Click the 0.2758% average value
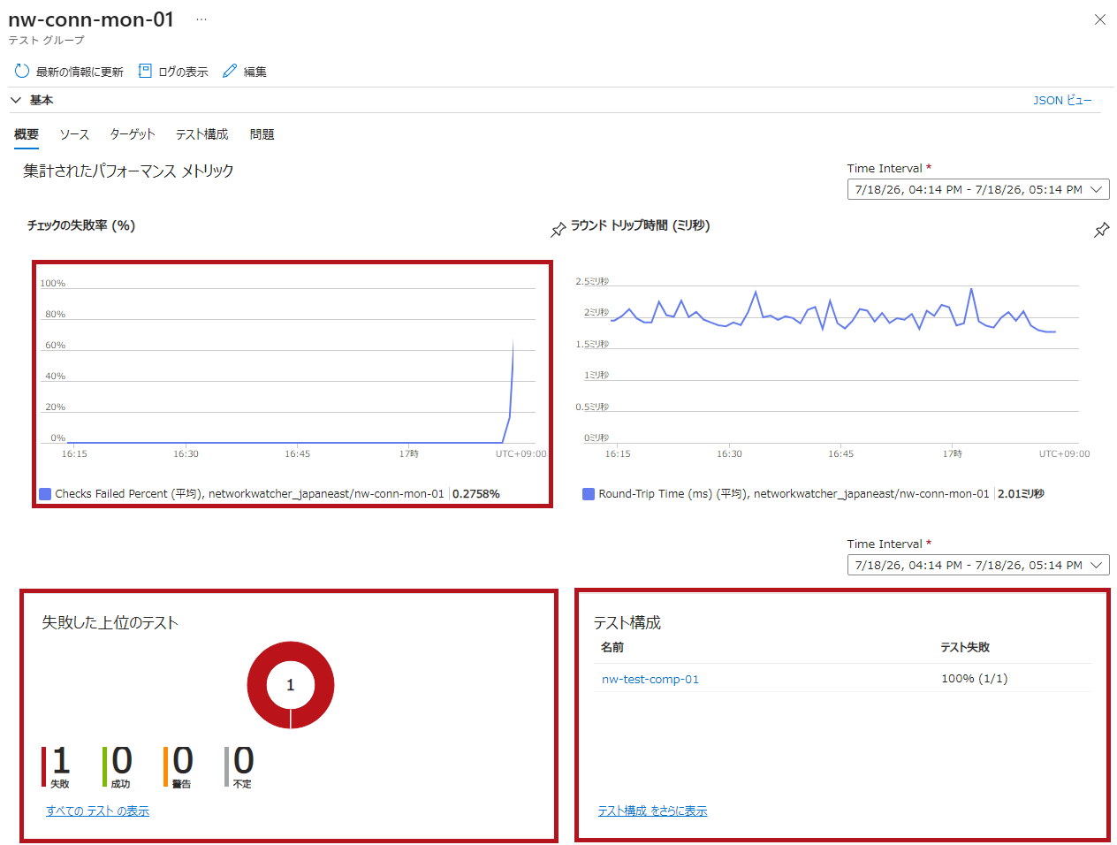1117x845 pixels. click(x=476, y=494)
